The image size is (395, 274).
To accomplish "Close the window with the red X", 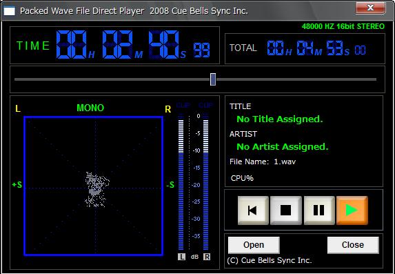I will [x=371, y=8].
